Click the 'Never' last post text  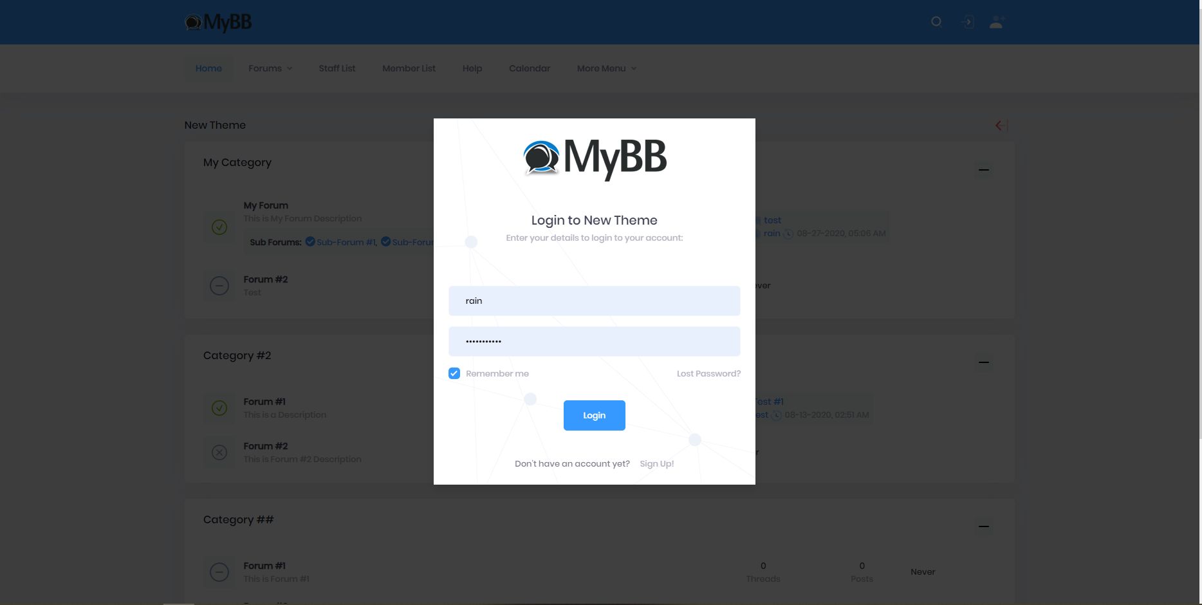923,572
